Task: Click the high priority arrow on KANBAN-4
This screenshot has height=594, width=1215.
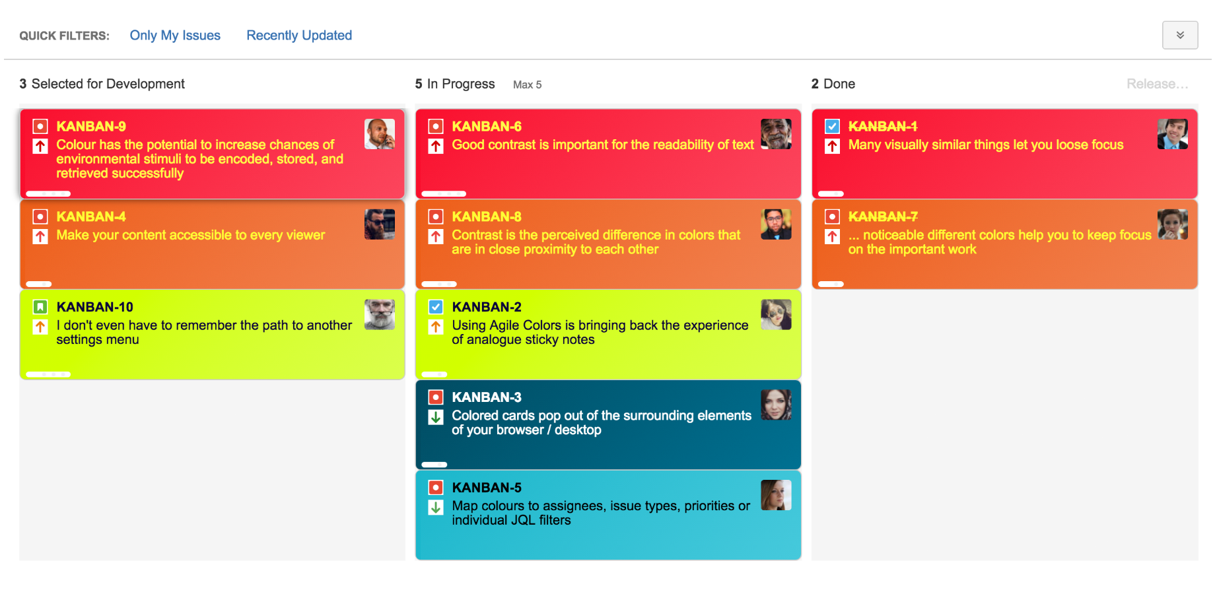Action: pos(40,236)
